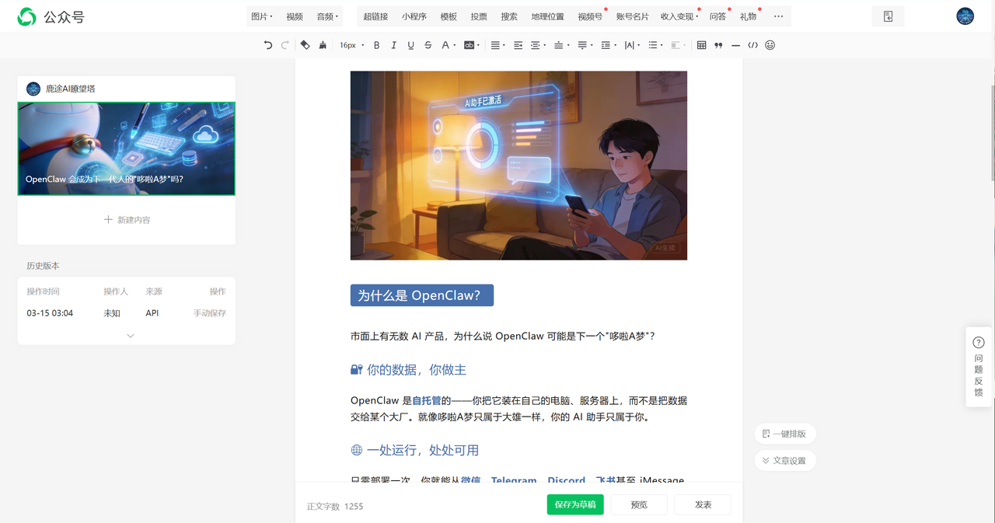995x523 pixels.
Task: Open the emoji smiley picker
Action: [770, 45]
